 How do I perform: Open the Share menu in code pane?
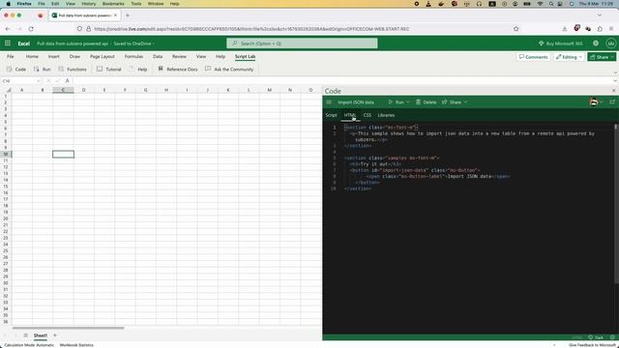coord(455,102)
